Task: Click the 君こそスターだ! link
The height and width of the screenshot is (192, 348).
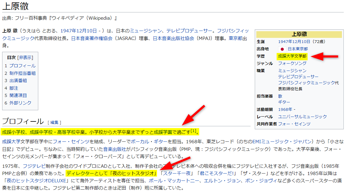Action: coord(217,174)
